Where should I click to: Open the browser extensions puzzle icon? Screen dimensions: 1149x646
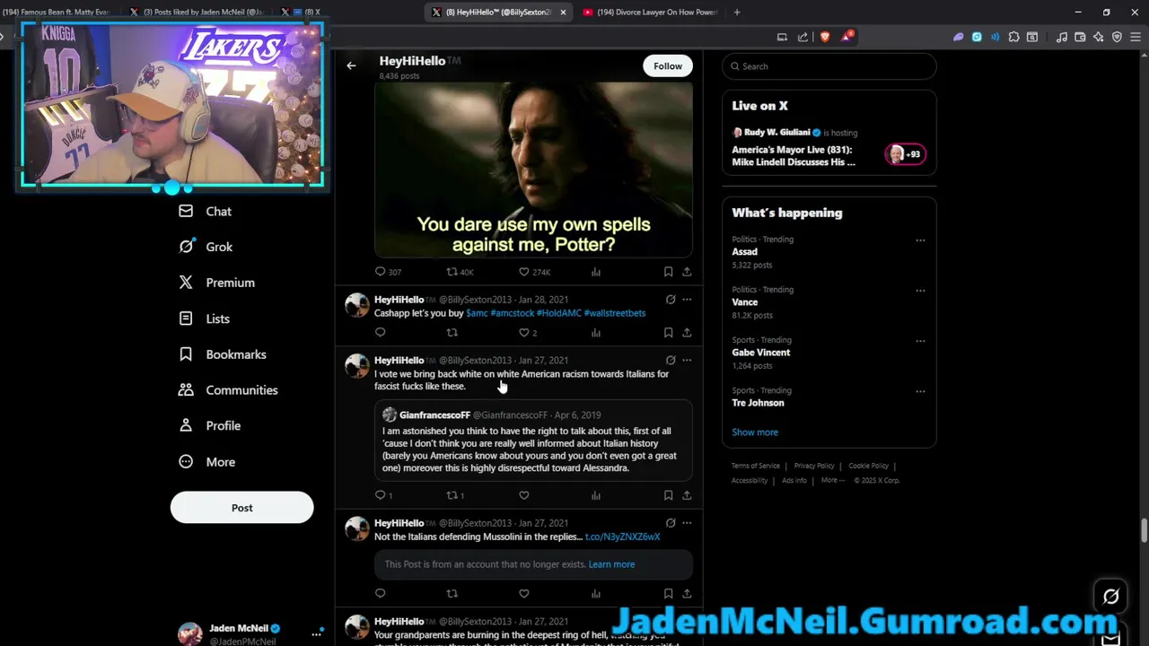(1014, 37)
